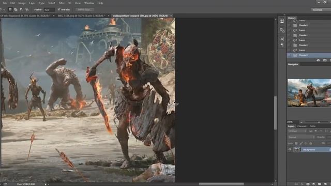Click the Feather value input field
The width and height of the screenshot is (331, 186).
49,10
